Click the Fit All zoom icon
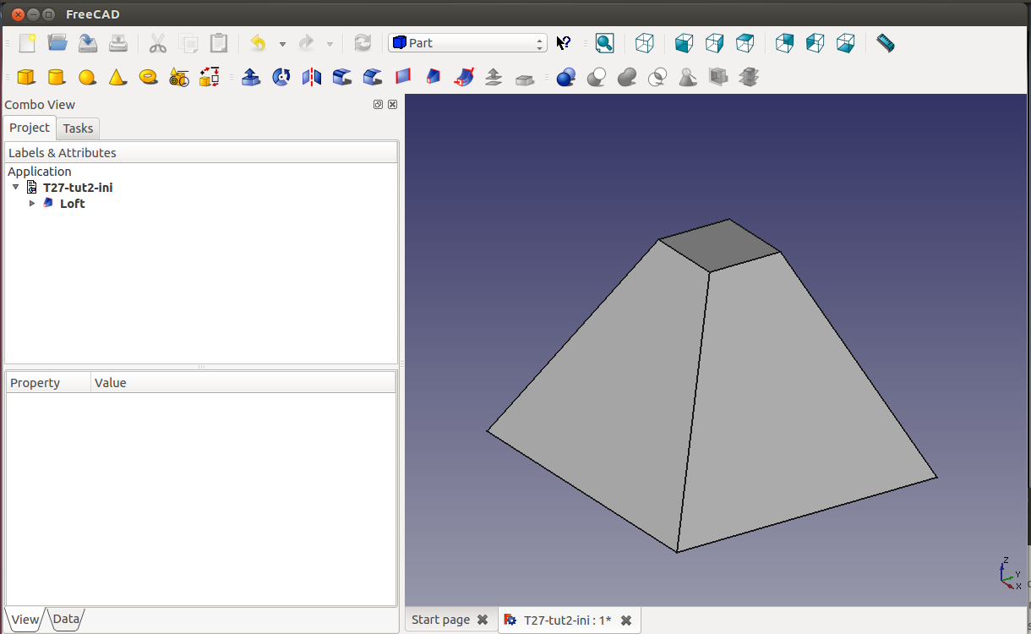This screenshot has height=634, width=1031. coord(604,43)
